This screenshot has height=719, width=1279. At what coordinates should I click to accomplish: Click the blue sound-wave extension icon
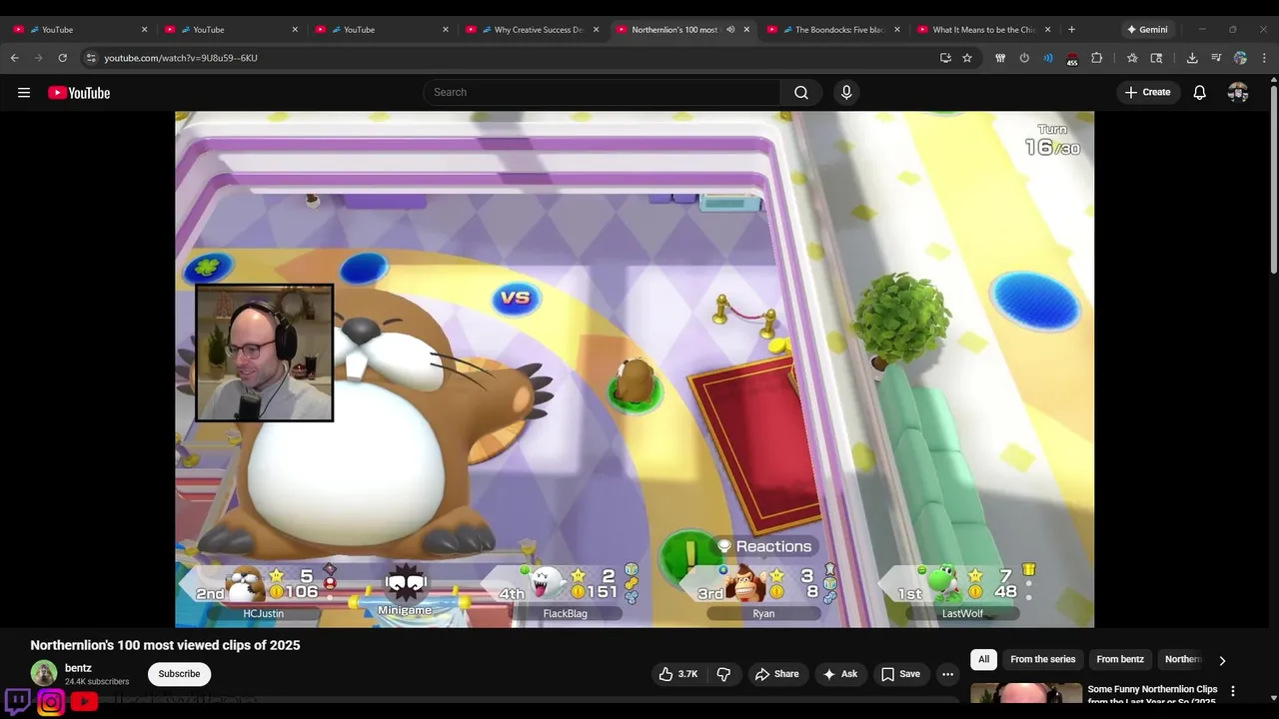coord(1048,58)
